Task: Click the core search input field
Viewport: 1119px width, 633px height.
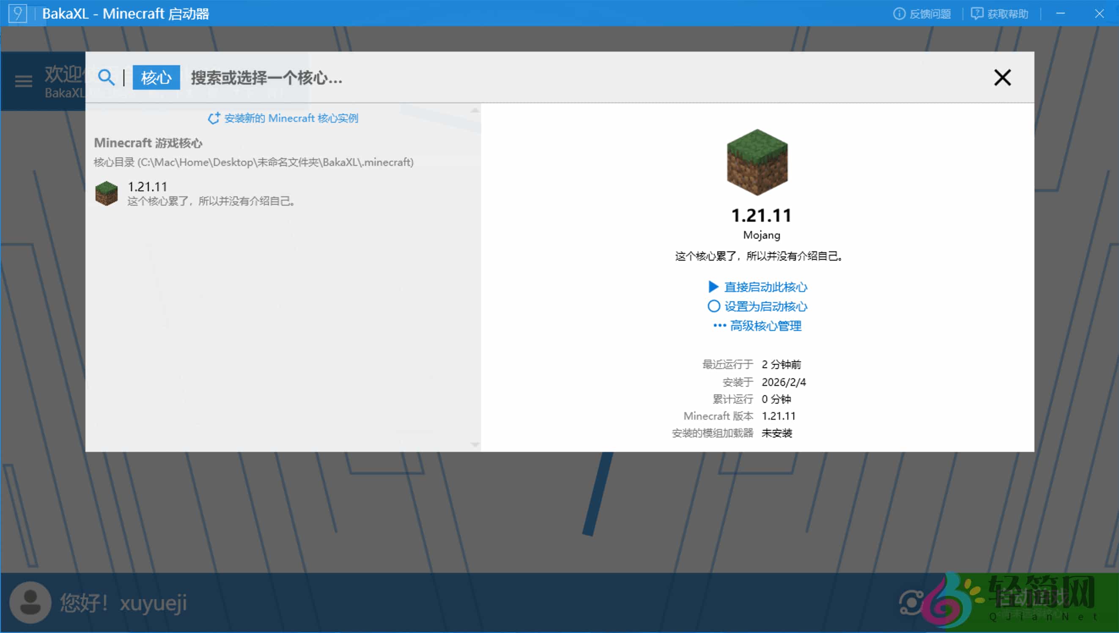Action: (x=304, y=77)
